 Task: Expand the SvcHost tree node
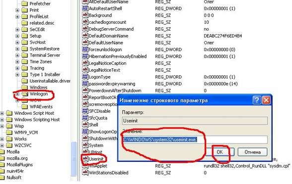click(17, 43)
